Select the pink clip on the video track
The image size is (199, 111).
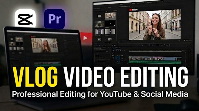159,58
